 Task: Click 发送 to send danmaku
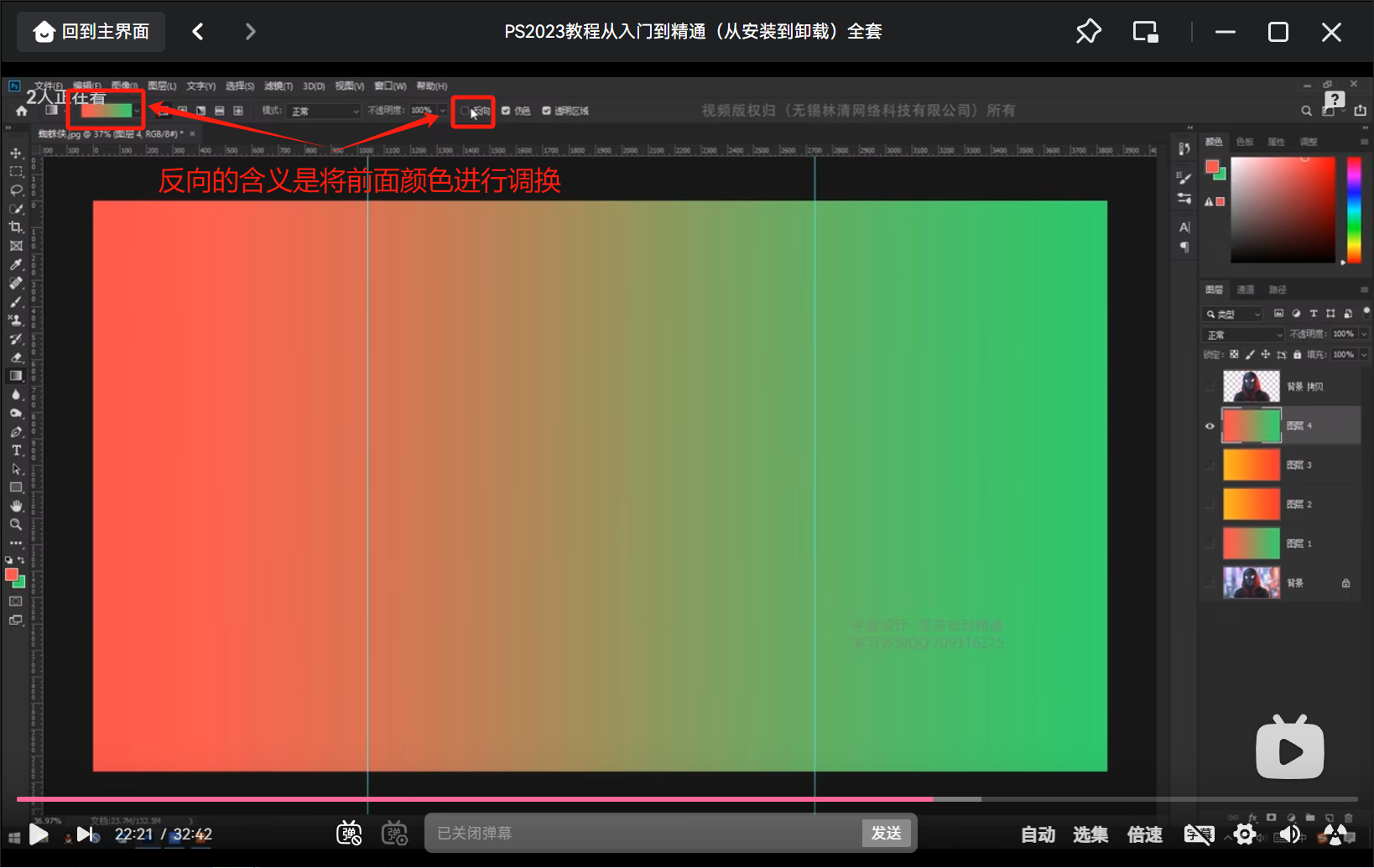[x=886, y=833]
